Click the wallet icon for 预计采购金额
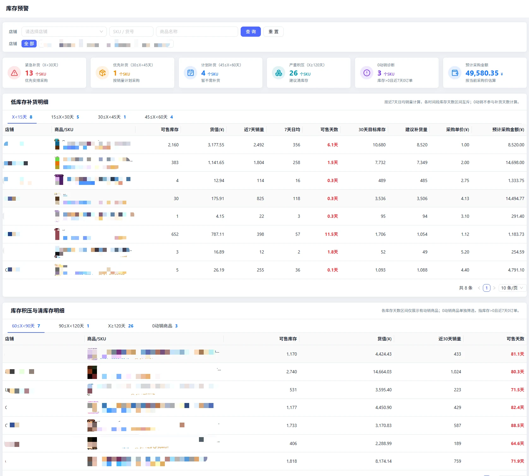Image resolution: width=529 pixels, height=476 pixels. 455,73
